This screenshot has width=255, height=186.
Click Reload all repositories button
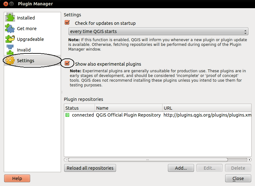90,168
